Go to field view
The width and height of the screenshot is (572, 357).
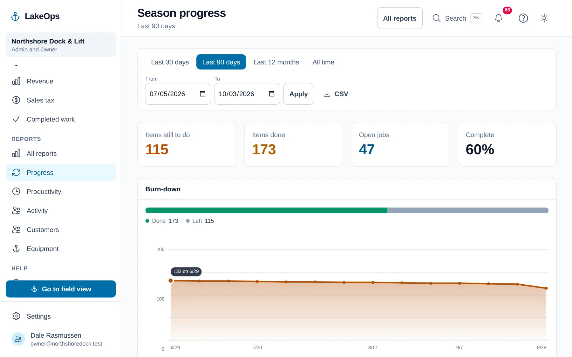pos(61,289)
